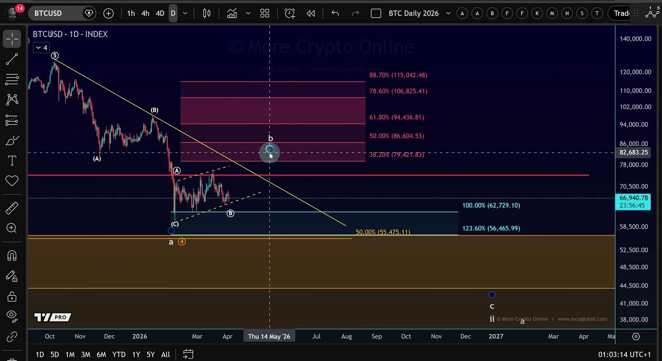Open the Fibonacci and Gann tools
662x361 pixels.
point(12,79)
